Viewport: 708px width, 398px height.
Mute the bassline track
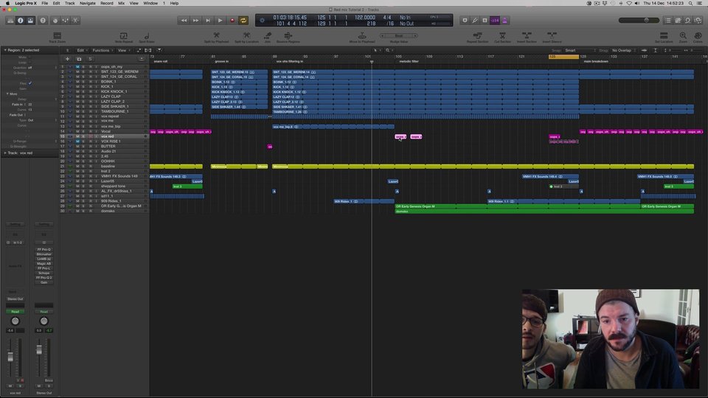(77, 166)
